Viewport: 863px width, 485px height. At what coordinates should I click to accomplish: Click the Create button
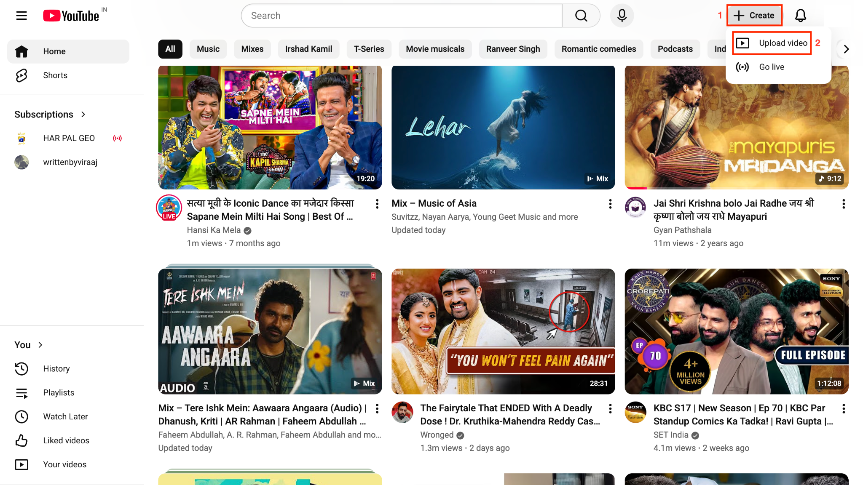tap(754, 16)
